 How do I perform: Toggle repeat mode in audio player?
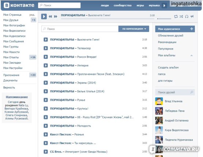click(176, 16)
